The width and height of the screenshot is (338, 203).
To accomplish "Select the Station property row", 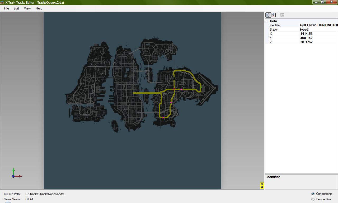I will 301,30.
